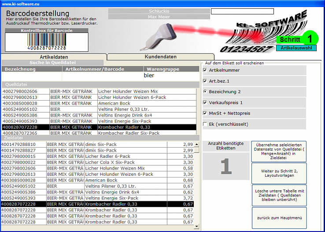Uncheck Verkaufspreis 1 option
Image resolution: width=325 pixels, height=232 pixels.
click(205, 102)
